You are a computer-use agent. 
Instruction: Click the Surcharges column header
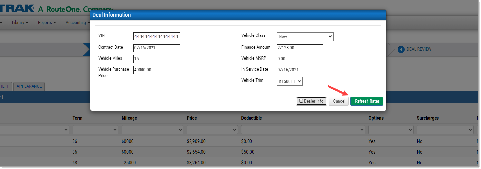click(x=428, y=118)
